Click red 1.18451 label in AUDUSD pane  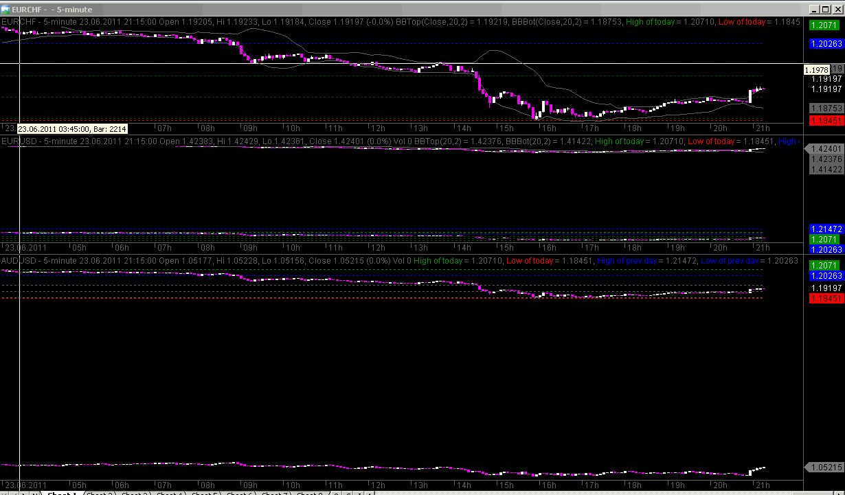tap(826, 299)
